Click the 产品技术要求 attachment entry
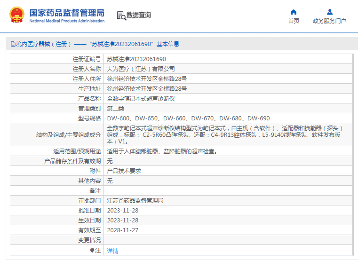This screenshot has height=260, width=358. pyautogui.click(x=124, y=171)
